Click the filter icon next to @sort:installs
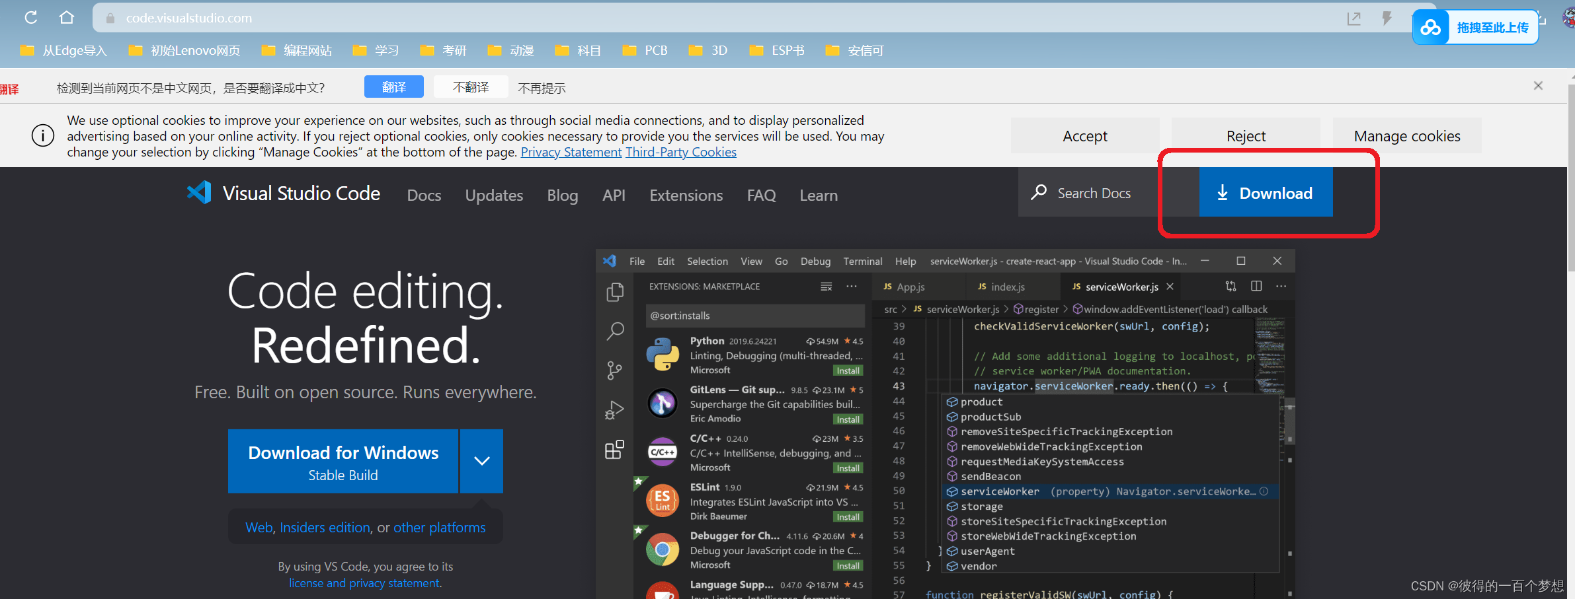The width and height of the screenshot is (1575, 599). pyautogui.click(x=826, y=286)
